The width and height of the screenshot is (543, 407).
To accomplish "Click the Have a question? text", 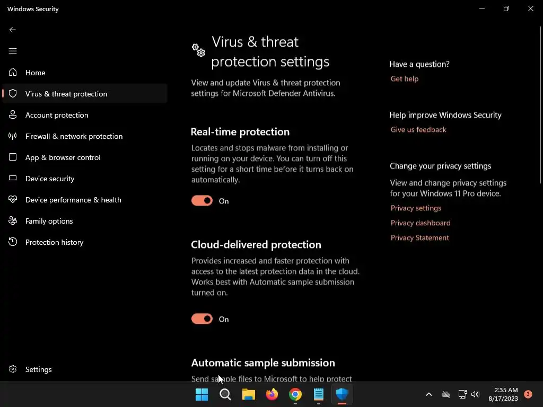I will pos(419,64).
